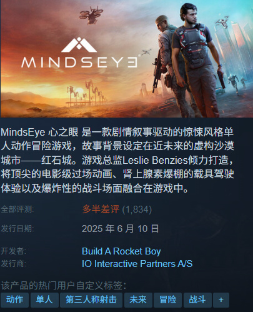Select the 动作 tag
Screen dimensions: 253x312
(x=14, y=300)
